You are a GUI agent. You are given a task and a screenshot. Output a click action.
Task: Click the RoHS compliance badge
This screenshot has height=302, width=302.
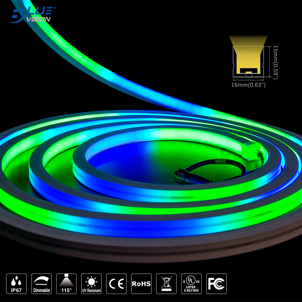(x=141, y=284)
